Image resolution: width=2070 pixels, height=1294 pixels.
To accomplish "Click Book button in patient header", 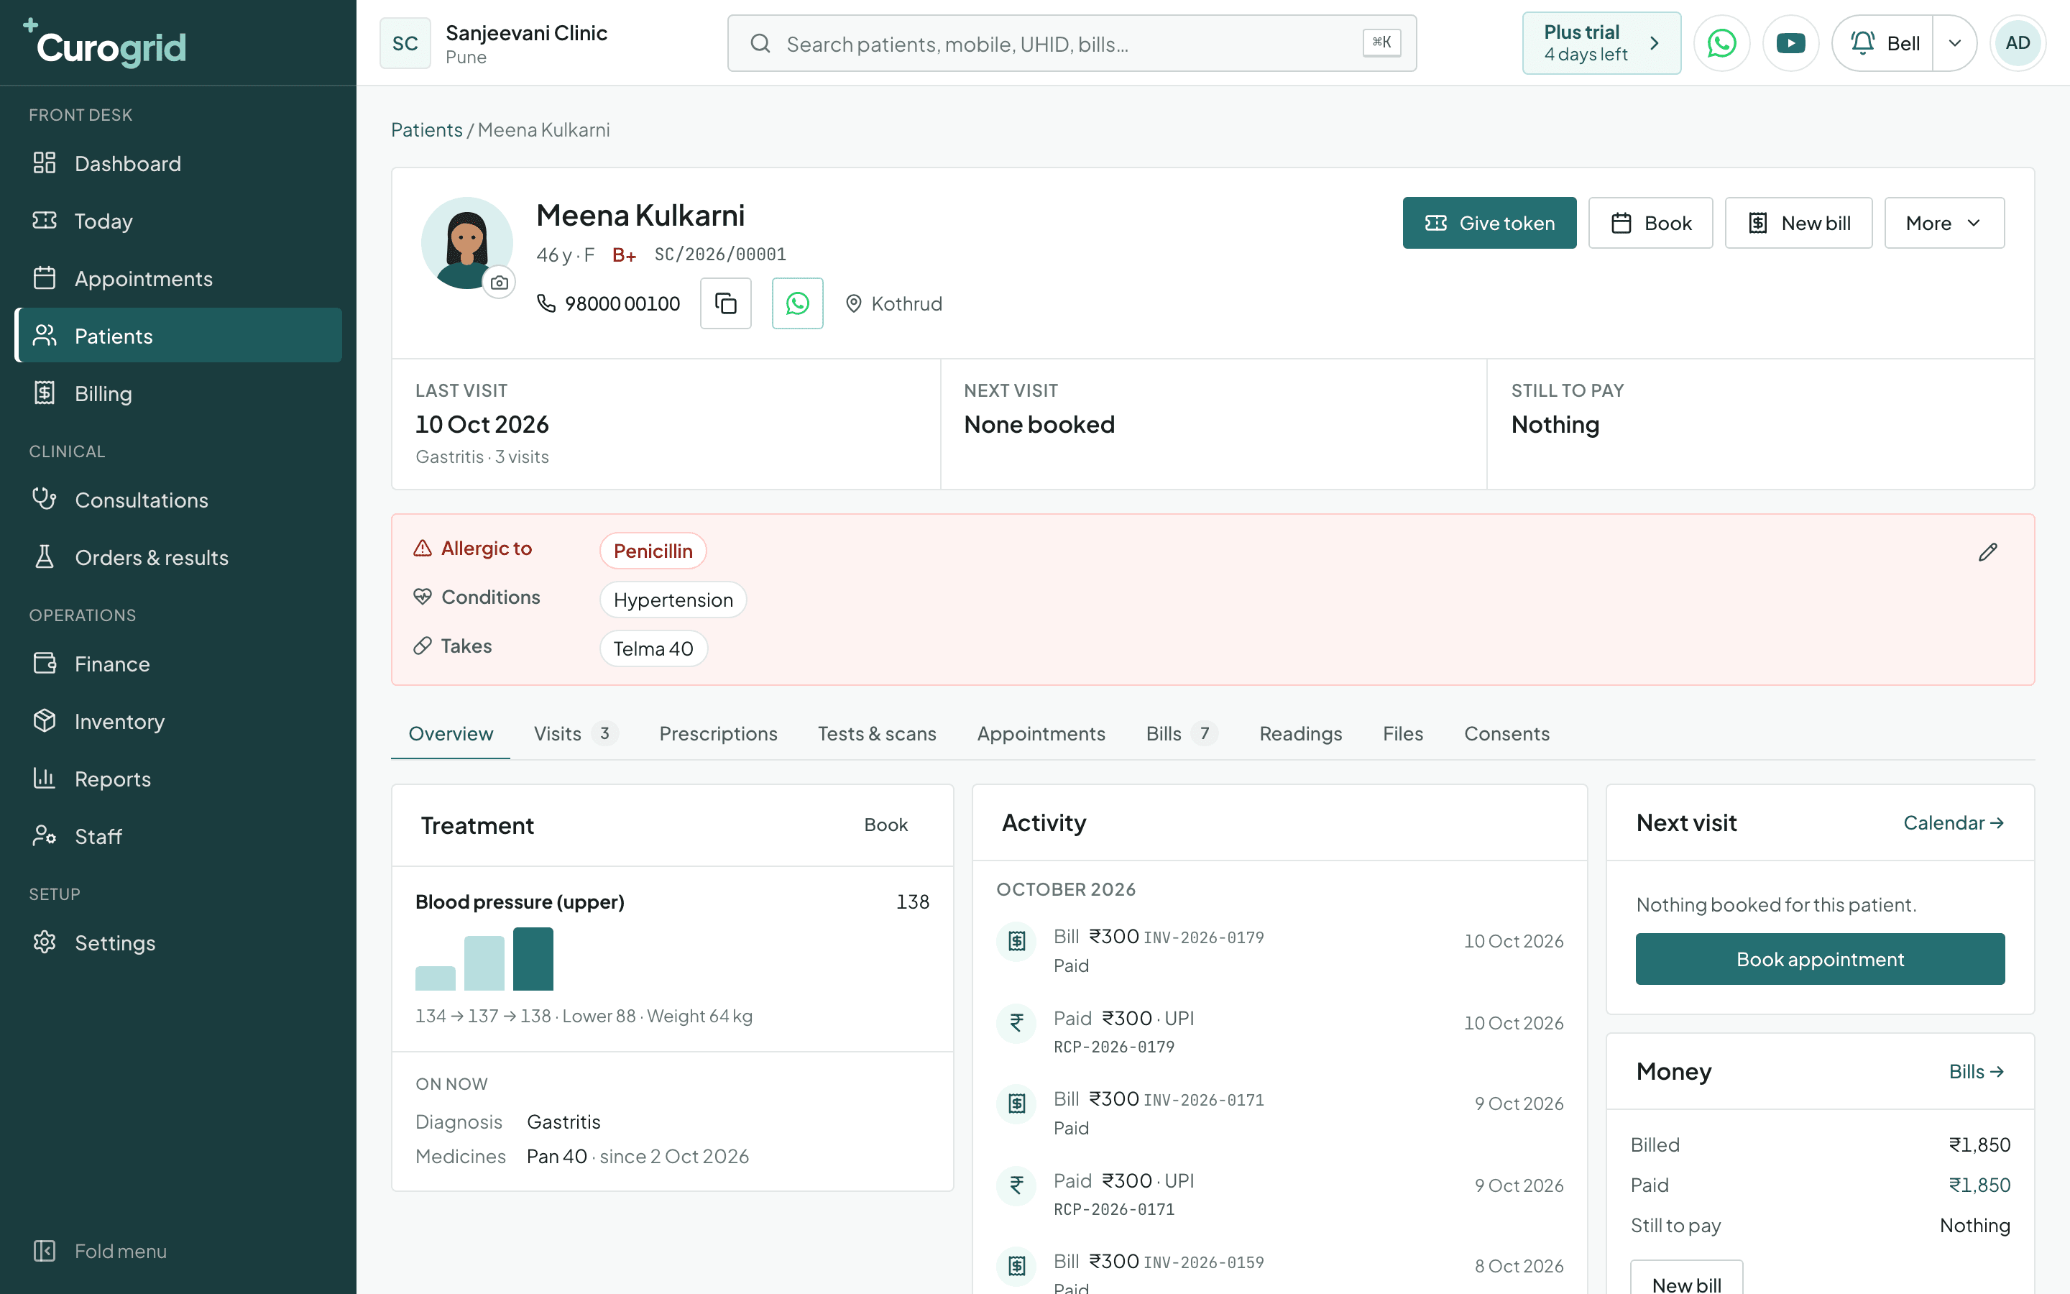I will (1650, 223).
